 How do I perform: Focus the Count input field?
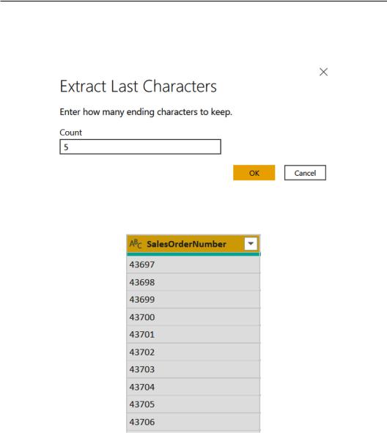(140, 147)
